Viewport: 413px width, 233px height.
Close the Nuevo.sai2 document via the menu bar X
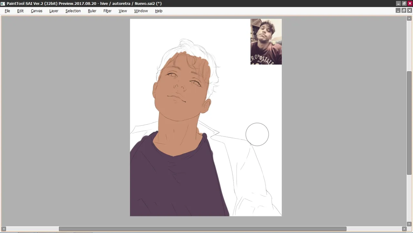point(410,11)
